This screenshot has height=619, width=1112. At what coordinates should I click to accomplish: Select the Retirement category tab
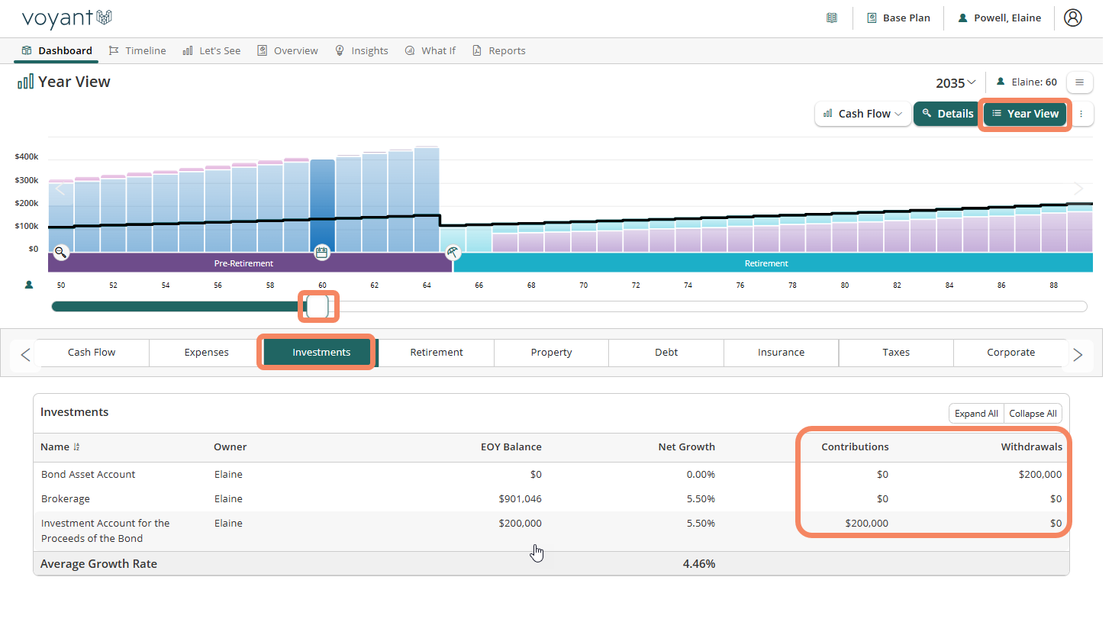click(436, 352)
